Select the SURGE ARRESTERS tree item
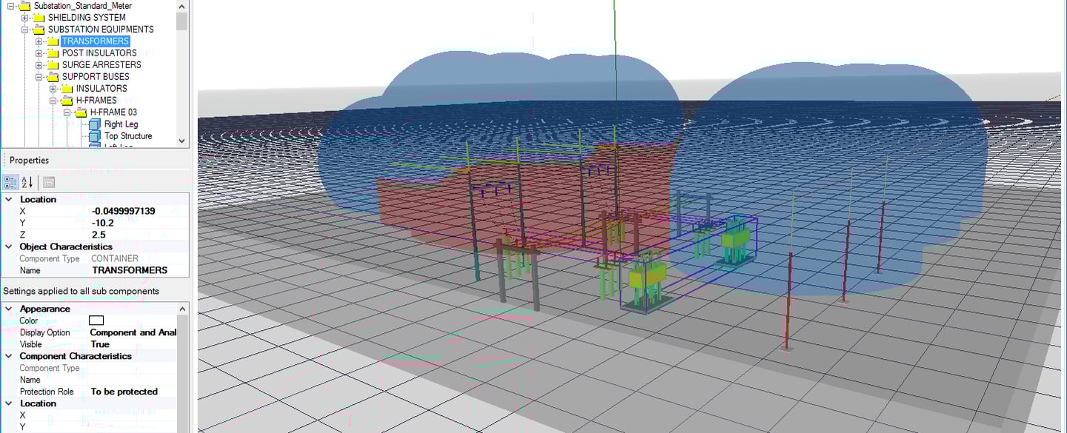Viewport: 1067px width, 433px height. point(102,65)
